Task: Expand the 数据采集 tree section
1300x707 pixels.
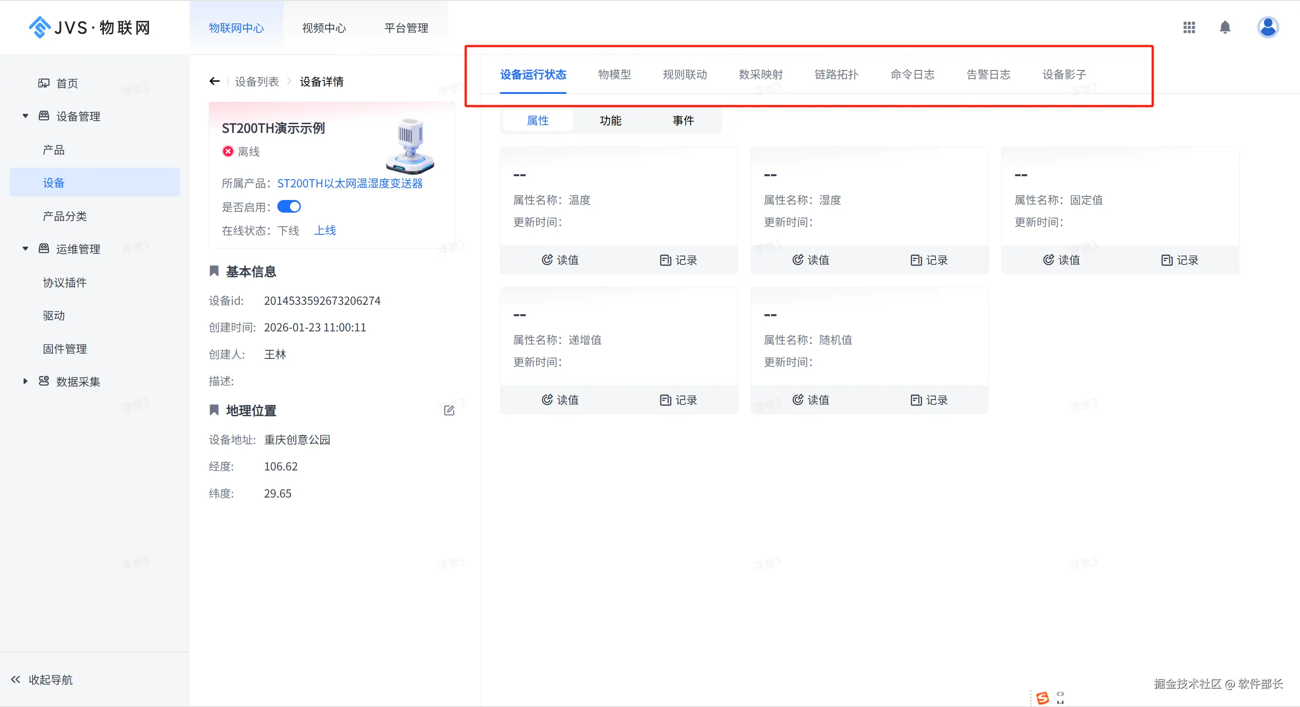Action: (25, 381)
